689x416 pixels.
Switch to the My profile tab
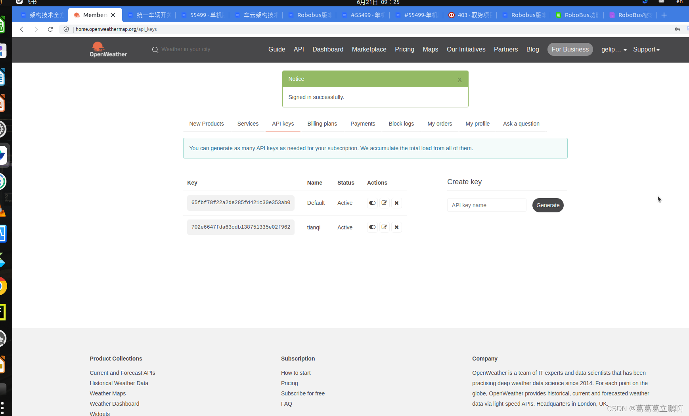pyautogui.click(x=478, y=124)
